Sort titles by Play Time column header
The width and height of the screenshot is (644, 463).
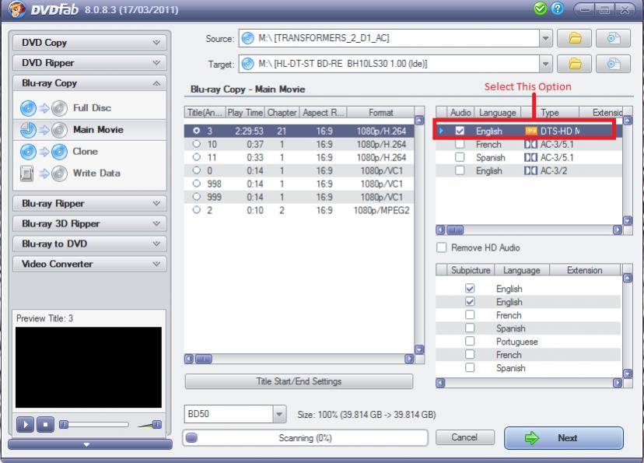(245, 113)
